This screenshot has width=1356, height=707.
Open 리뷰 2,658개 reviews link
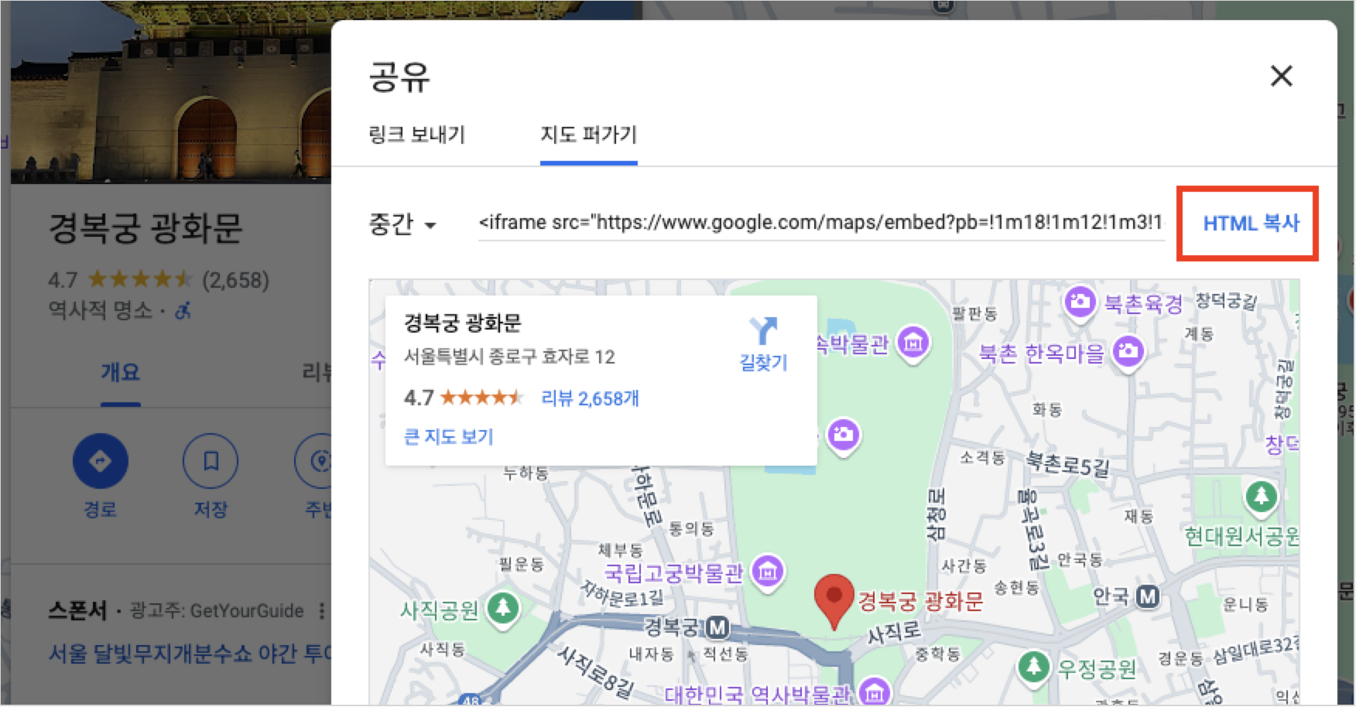pos(590,398)
